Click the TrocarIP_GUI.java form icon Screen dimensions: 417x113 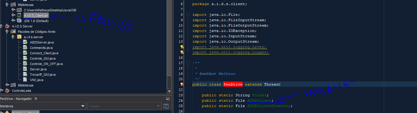click(x=25, y=74)
